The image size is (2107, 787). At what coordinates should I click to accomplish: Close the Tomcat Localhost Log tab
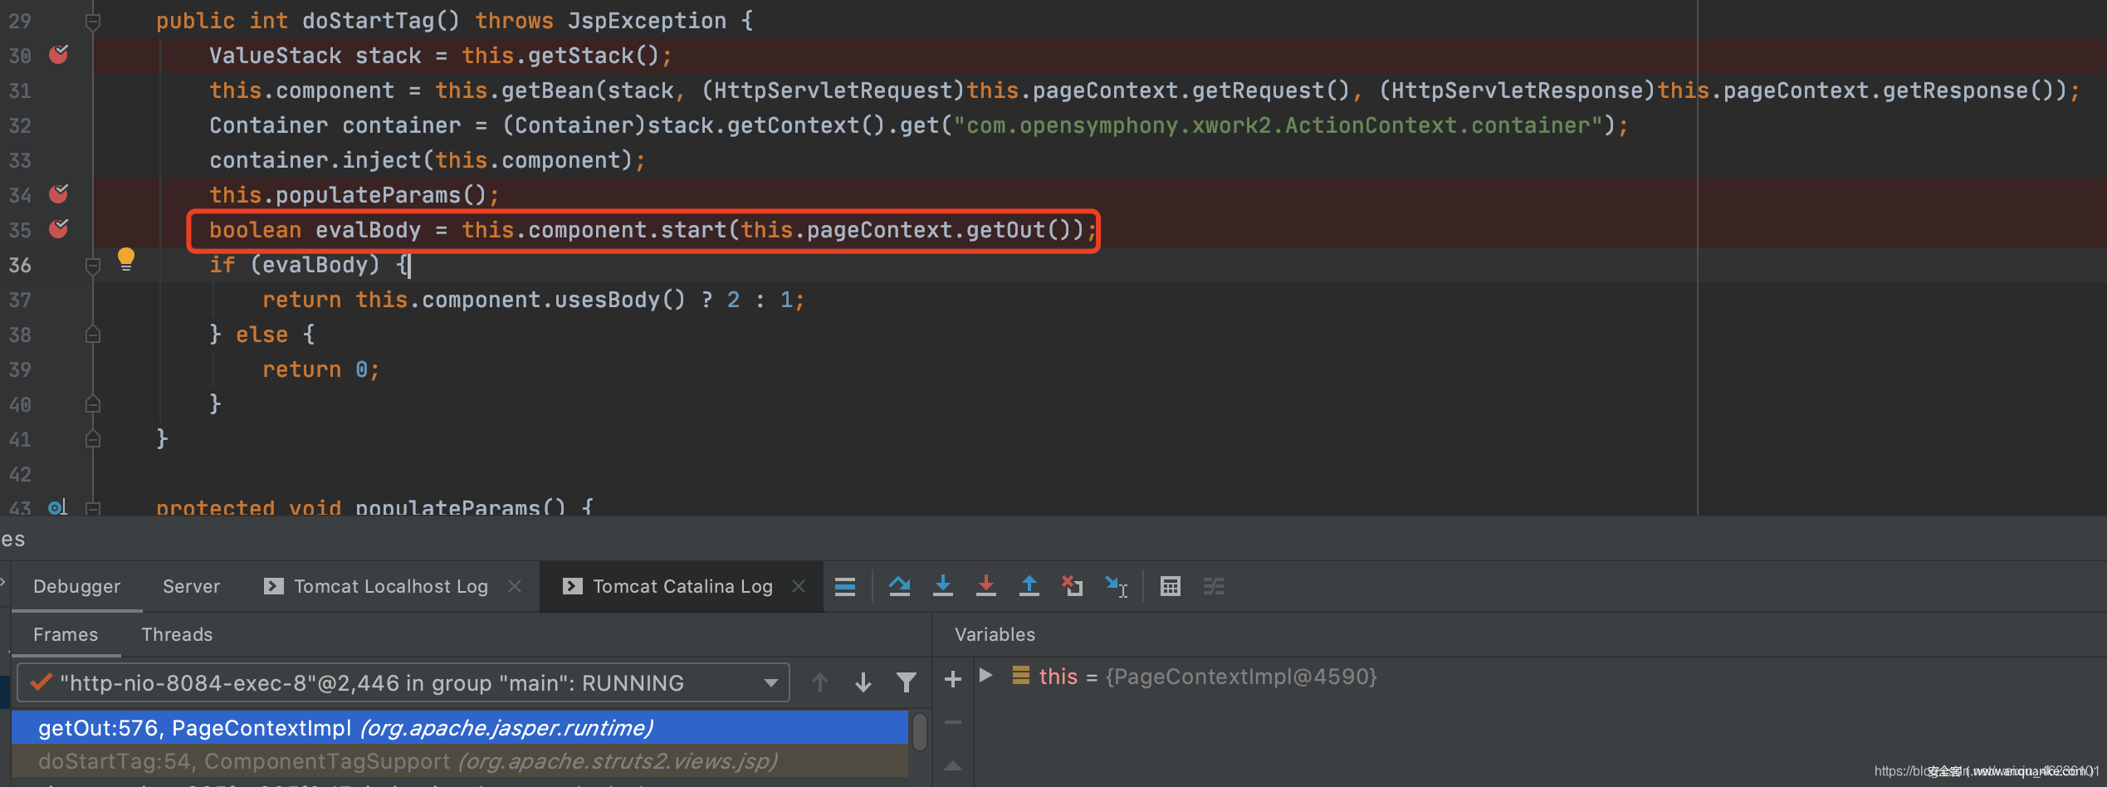pyautogui.click(x=515, y=586)
